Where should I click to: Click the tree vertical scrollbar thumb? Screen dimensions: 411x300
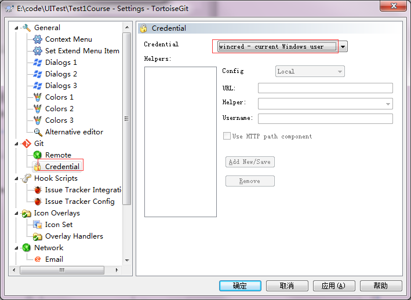127,119
